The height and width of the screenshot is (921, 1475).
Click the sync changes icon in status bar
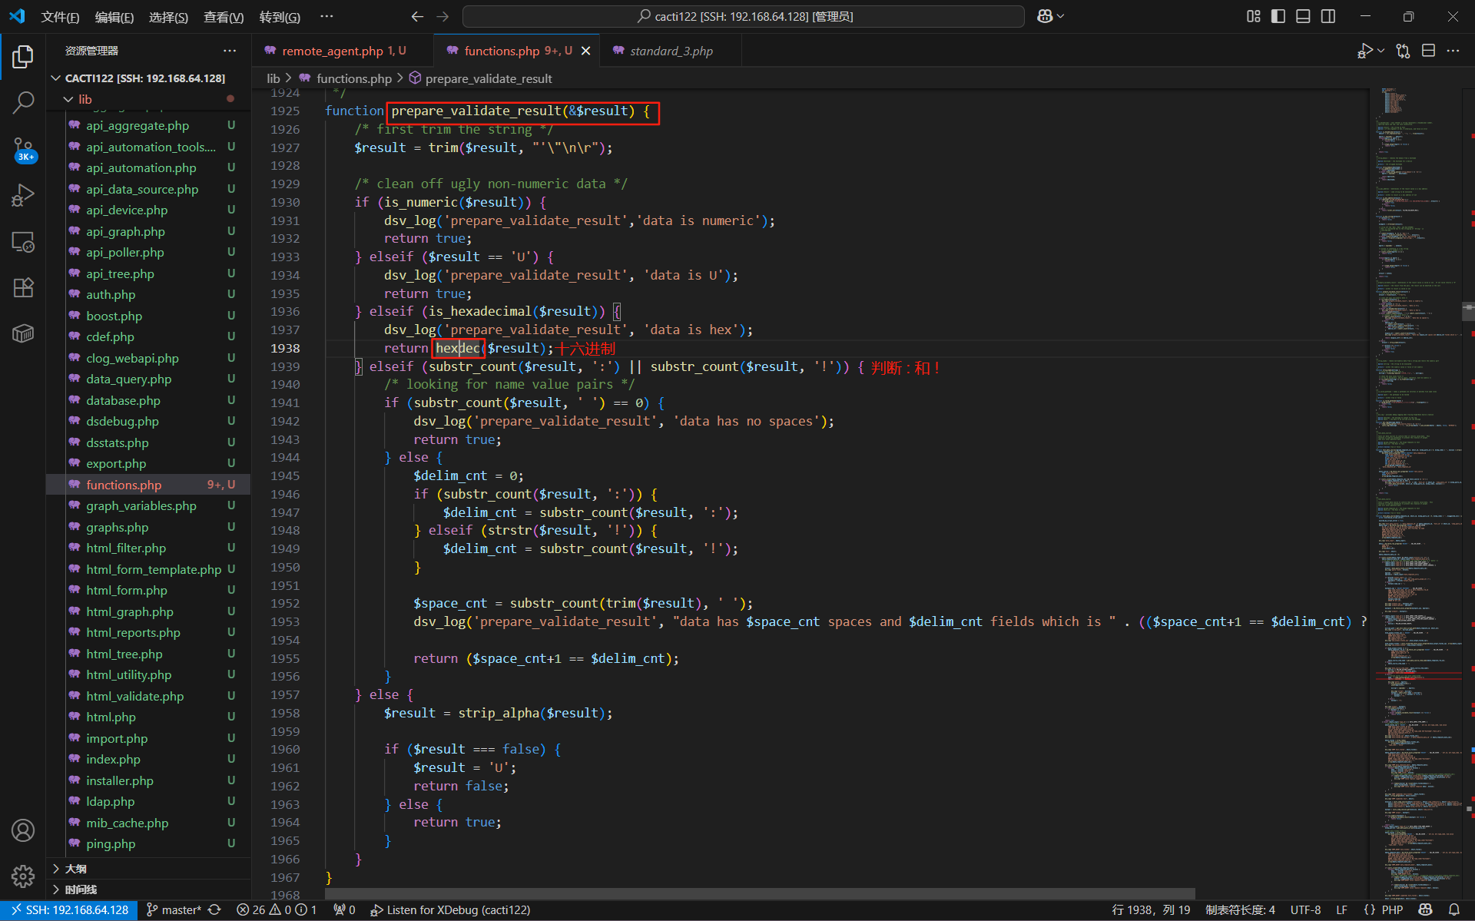(x=215, y=909)
